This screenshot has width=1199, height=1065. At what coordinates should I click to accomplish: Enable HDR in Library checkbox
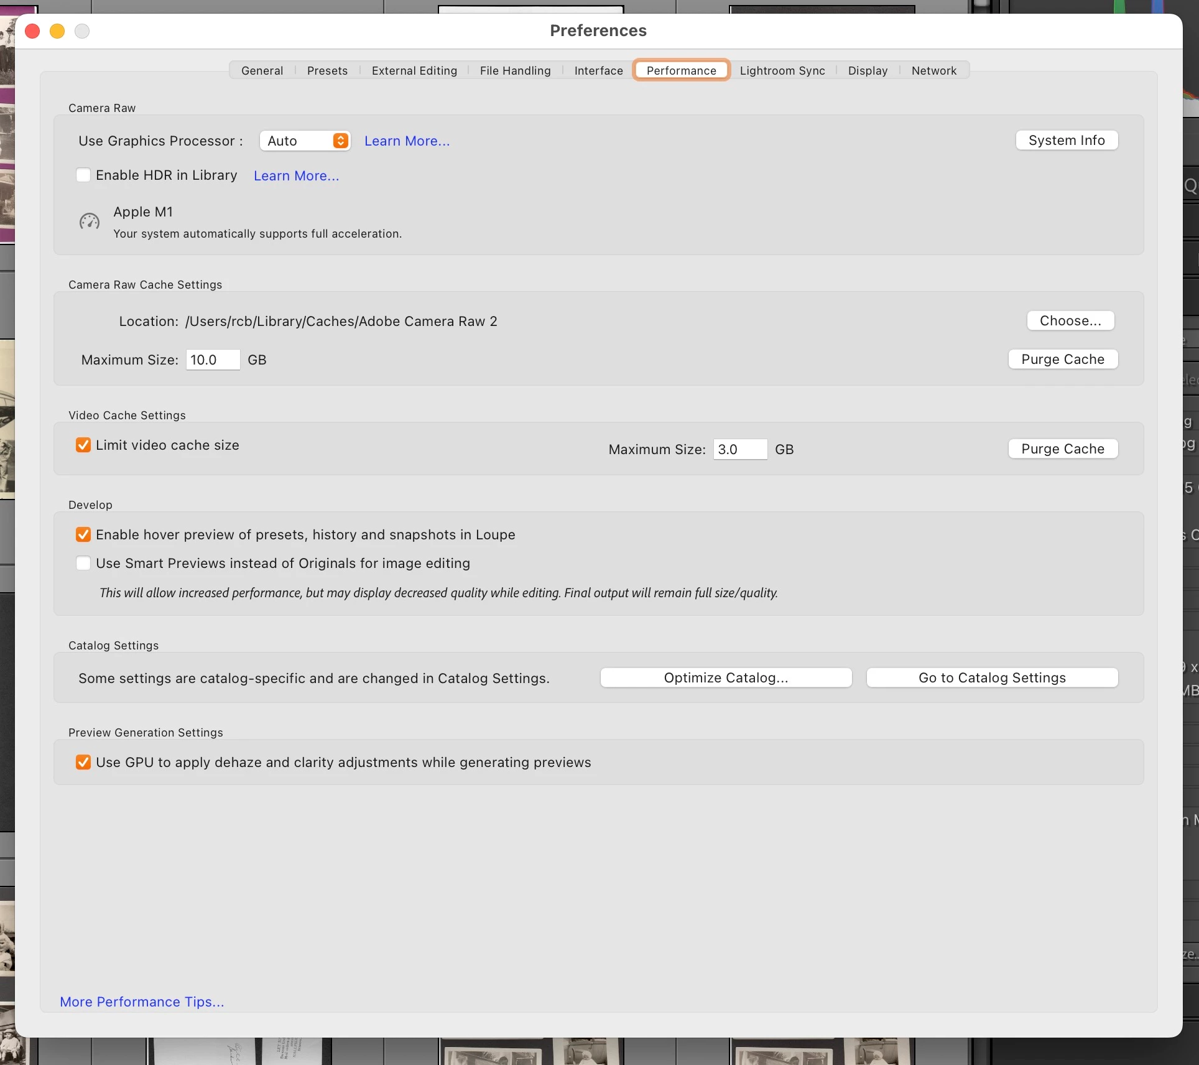tap(83, 175)
